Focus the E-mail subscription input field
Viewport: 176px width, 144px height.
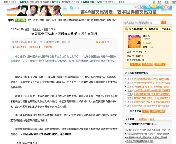pyautogui.click(x=142, y=22)
